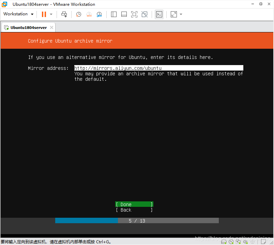
Task: Minimize the VMware Workstation window
Action: pyautogui.click(x=253, y=4)
